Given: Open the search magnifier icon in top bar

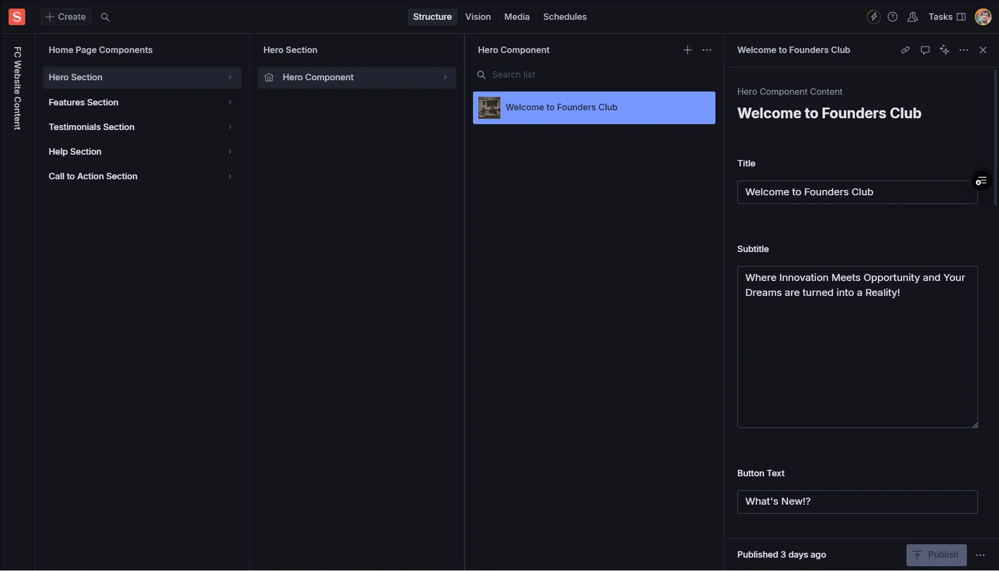Looking at the screenshot, I should point(105,17).
